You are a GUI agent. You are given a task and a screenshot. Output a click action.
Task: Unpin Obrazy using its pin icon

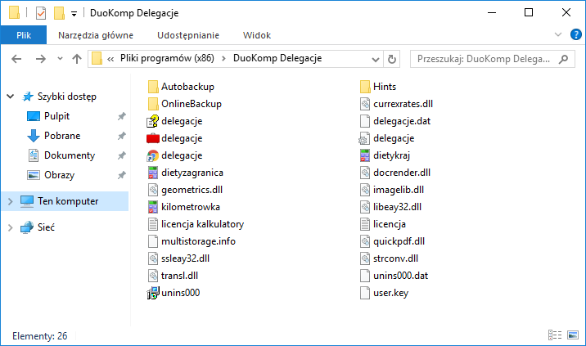121,175
